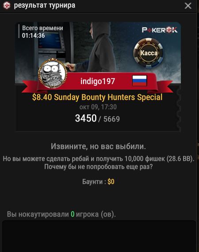Open $8.40 Sunday Bounty Hunters Special title
The image size is (199, 252).
click(97, 97)
